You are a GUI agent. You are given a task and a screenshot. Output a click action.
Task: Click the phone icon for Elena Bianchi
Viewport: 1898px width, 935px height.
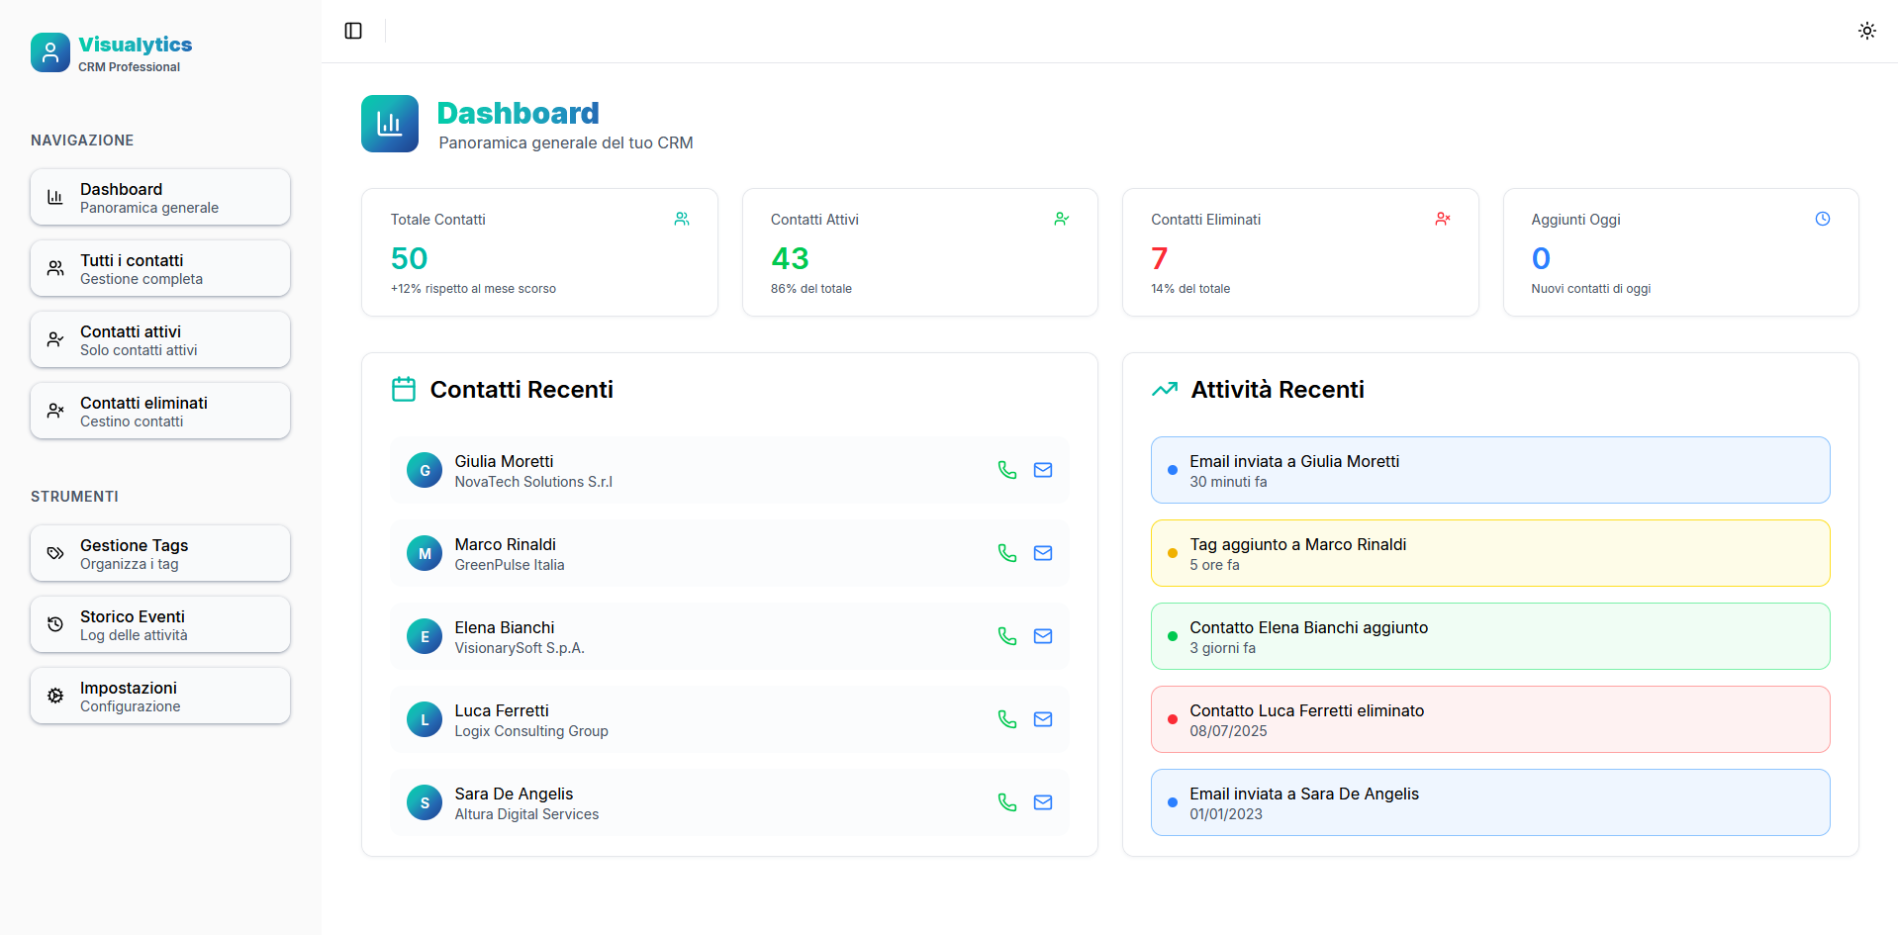[x=1006, y=636]
